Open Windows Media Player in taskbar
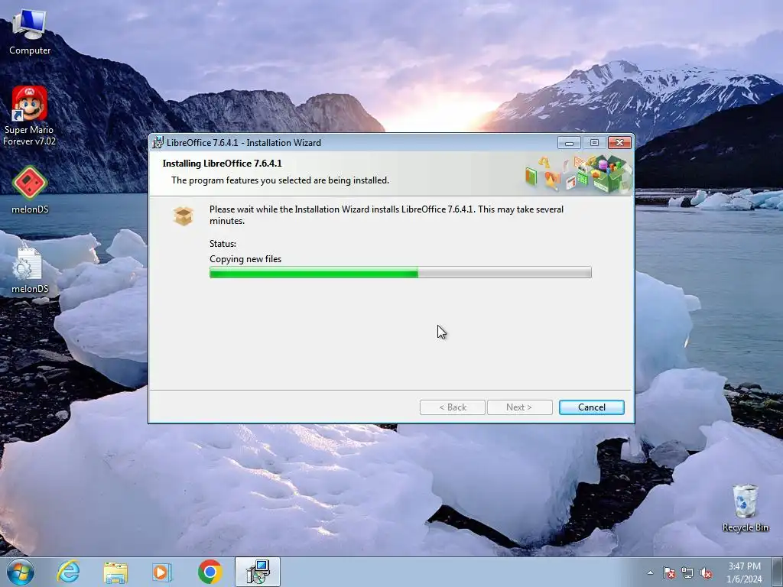Screen dimensions: 783x587 coord(162,572)
